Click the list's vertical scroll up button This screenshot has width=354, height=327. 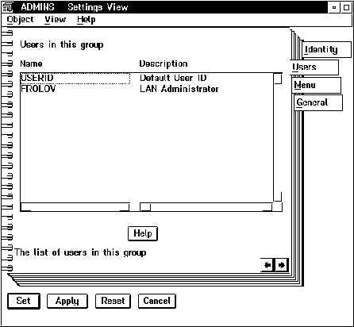click(x=278, y=79)
